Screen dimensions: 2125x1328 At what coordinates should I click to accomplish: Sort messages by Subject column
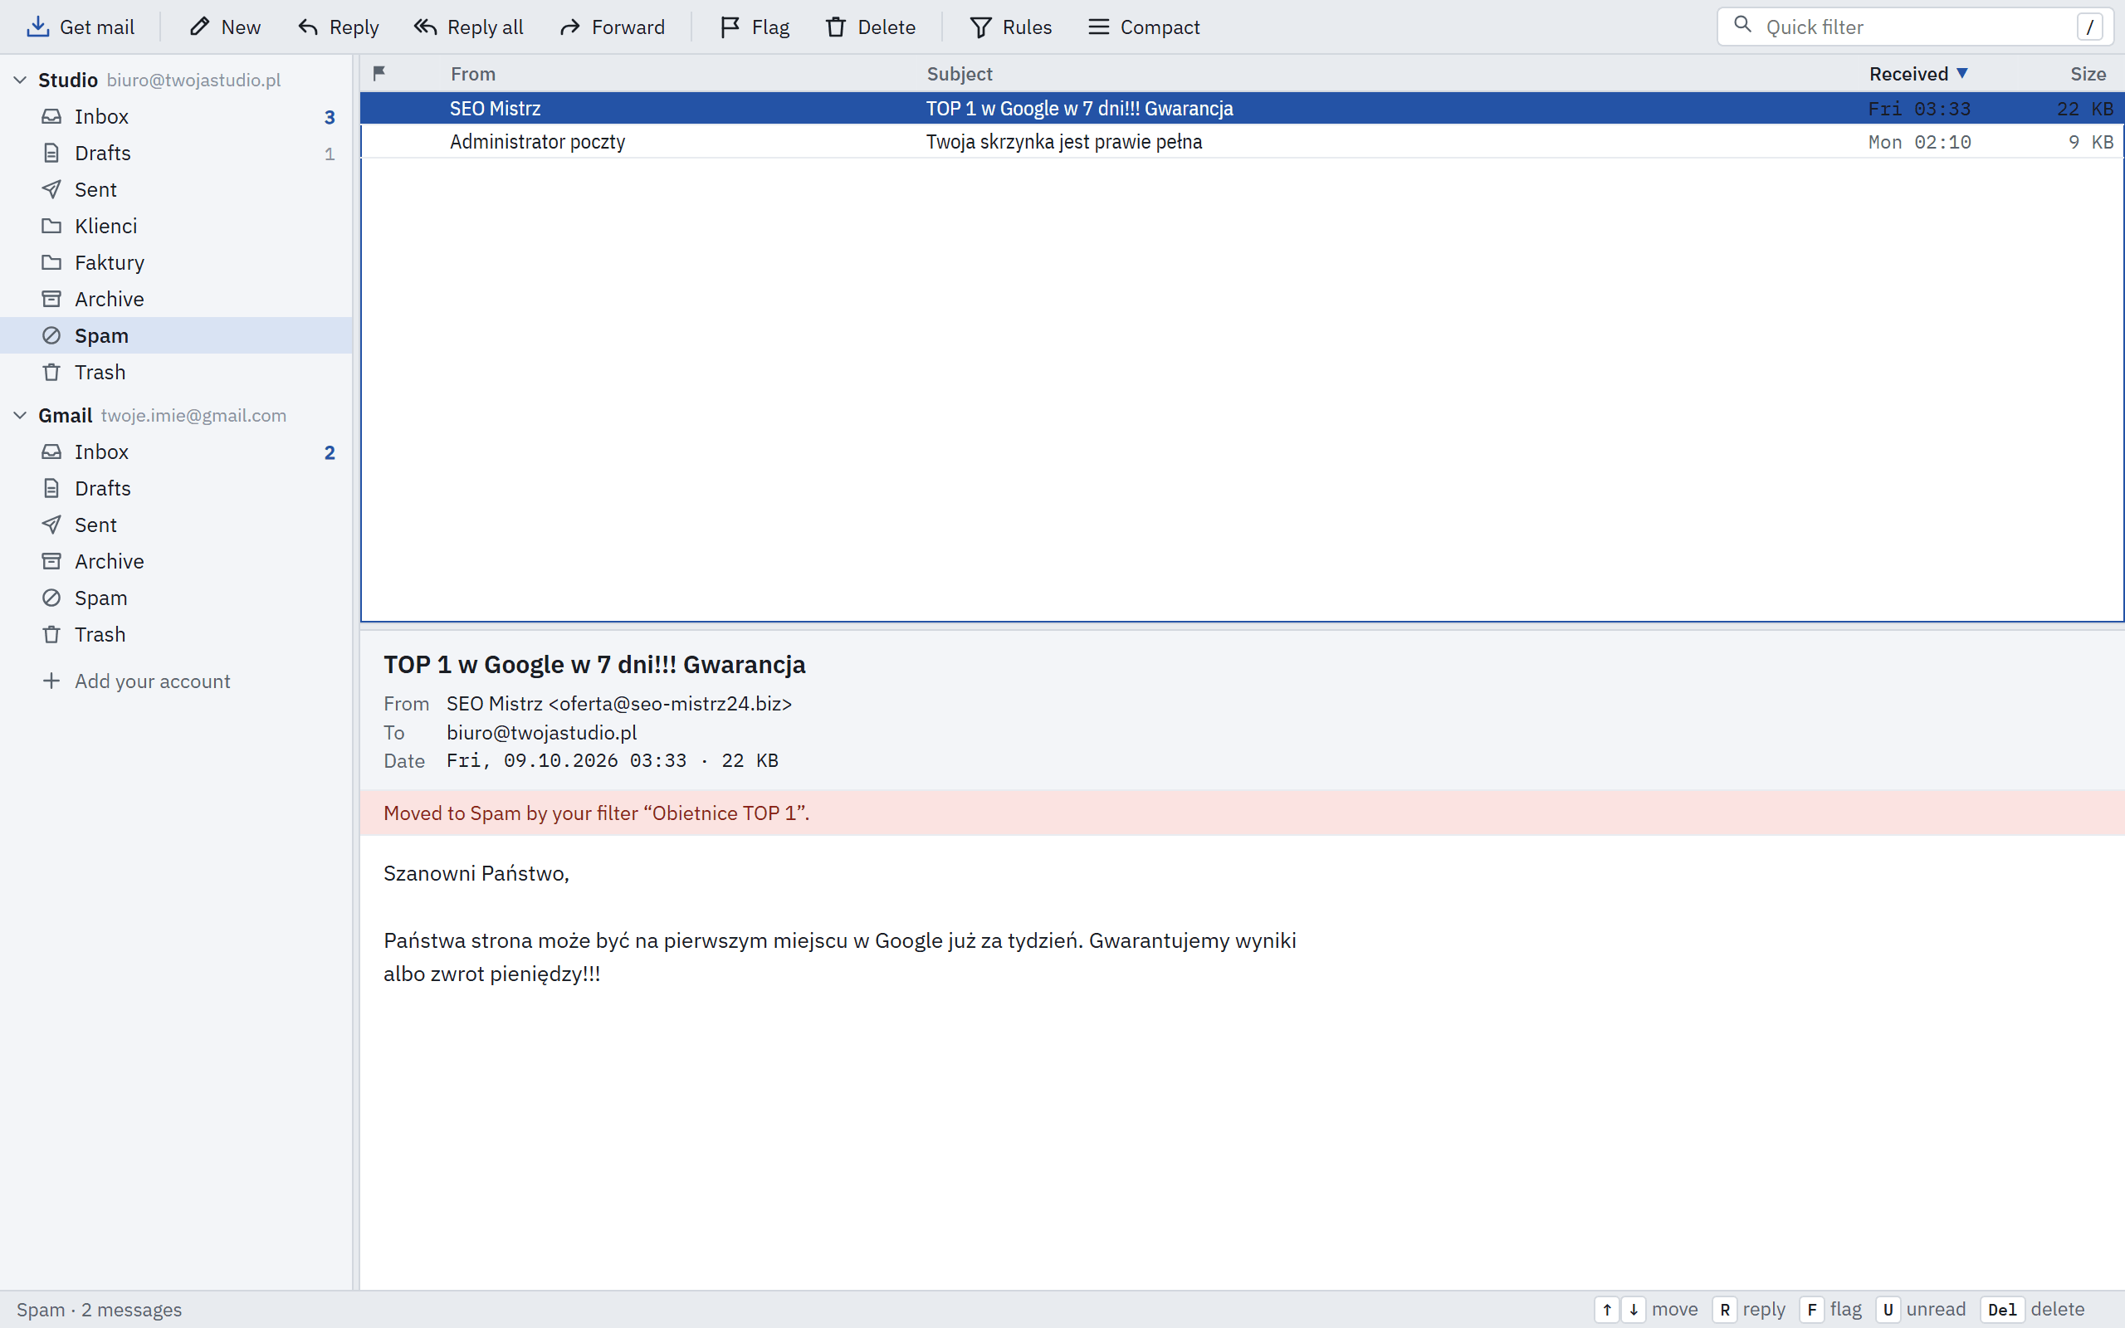[960, 74]
